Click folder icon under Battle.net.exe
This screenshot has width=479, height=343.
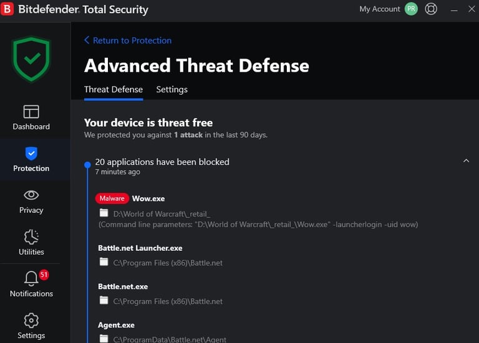[104, 300]
